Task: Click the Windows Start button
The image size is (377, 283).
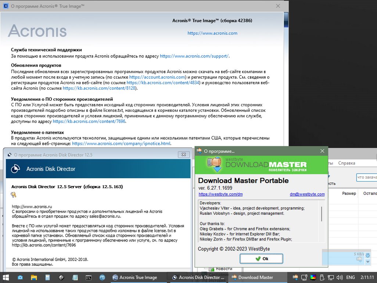Action: click(x=6, y=277)
